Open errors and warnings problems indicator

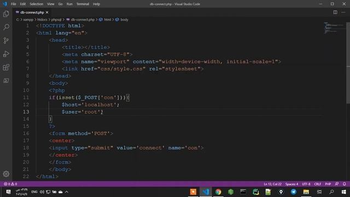pyautogui.click(x=10, y=184)
